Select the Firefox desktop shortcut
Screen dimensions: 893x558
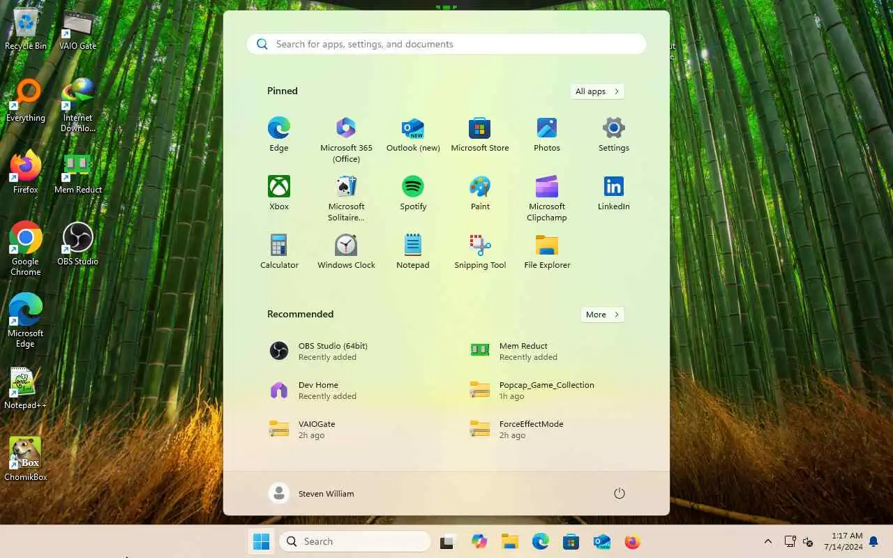[x=26, y=172]
